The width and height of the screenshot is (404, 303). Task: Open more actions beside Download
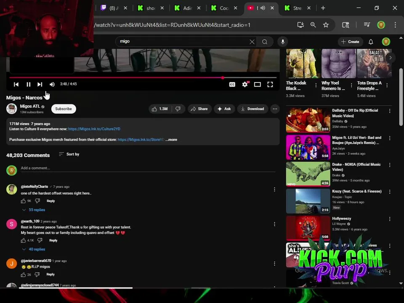(x=275, y=109)
